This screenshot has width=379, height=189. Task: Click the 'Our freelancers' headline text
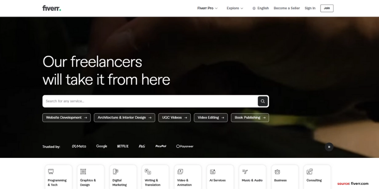92,62
